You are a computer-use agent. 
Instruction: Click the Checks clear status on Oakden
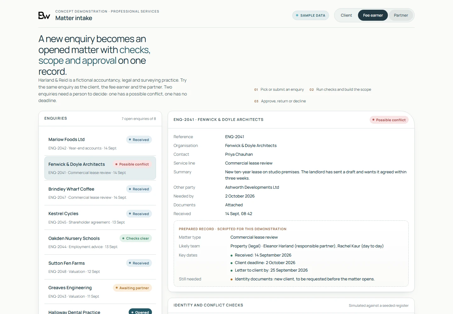(136, 238)
